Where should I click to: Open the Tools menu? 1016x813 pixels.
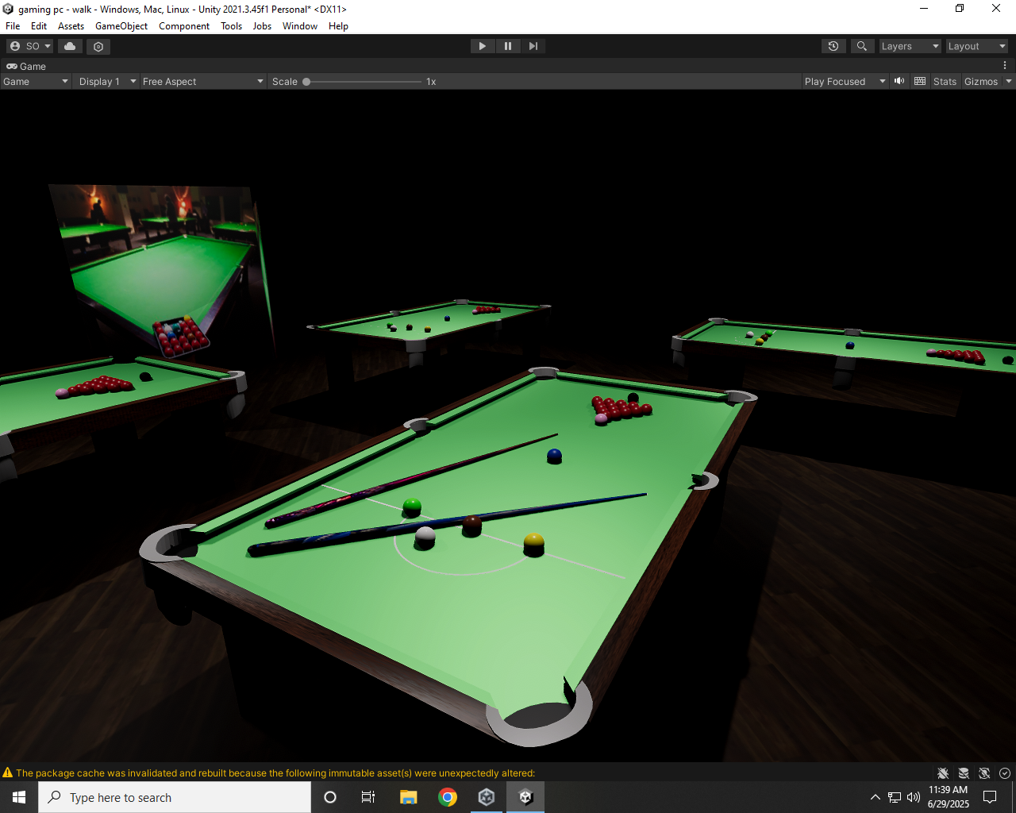pyautogui.click(x=232, y=26)
